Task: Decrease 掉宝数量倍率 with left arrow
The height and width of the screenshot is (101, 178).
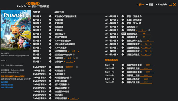Action: (x=69, y=51)
